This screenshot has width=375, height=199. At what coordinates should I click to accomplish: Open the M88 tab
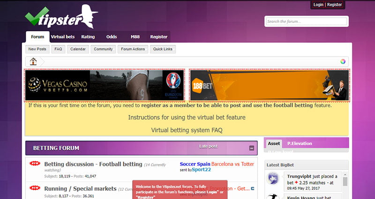pos(135,37)
